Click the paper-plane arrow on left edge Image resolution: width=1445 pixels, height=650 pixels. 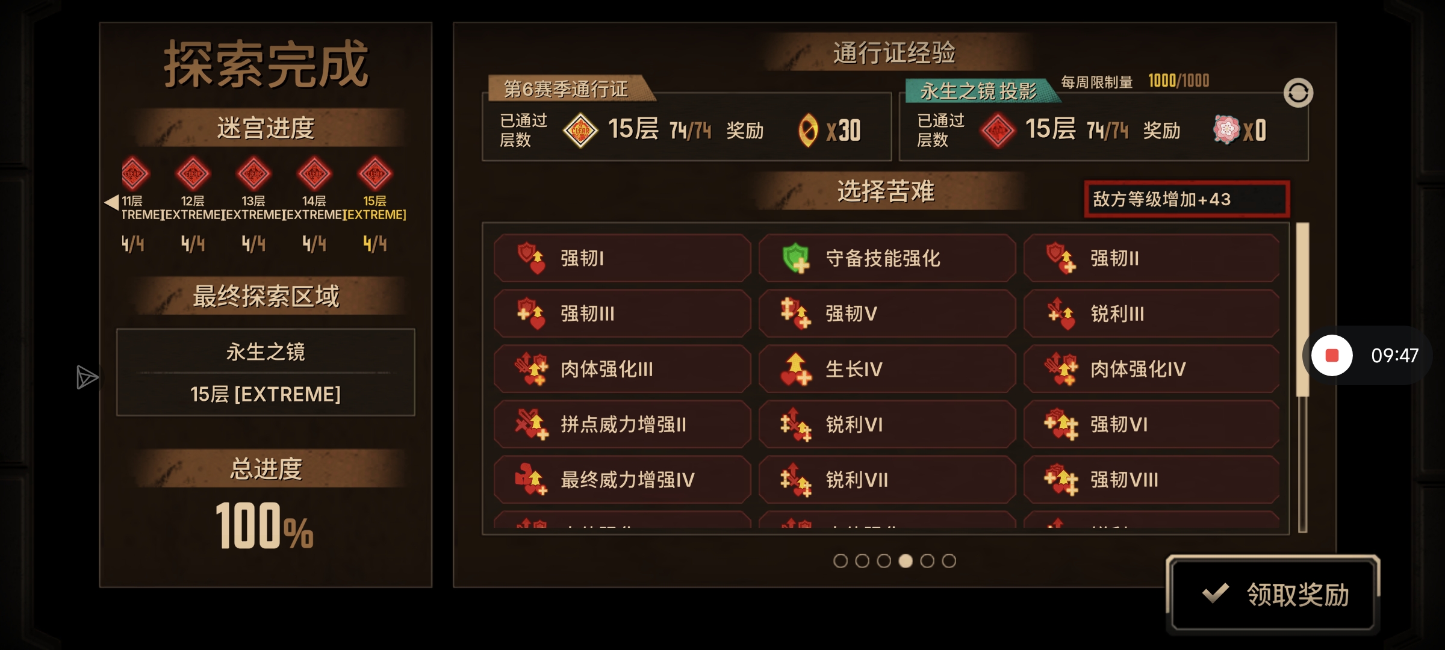click(87, 377)
